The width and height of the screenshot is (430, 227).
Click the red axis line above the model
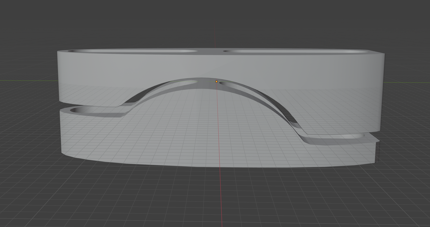(215, 36)
